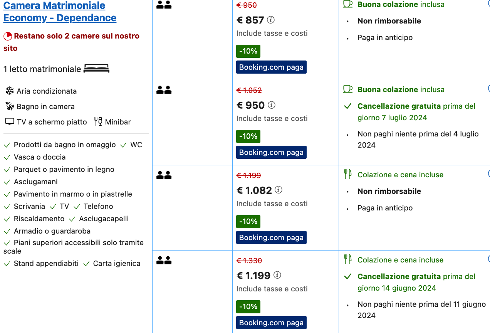Open Camera Matrimoniale Economy - Dependance link
Viewport: 490px width, 333px height.
[60, 12]
